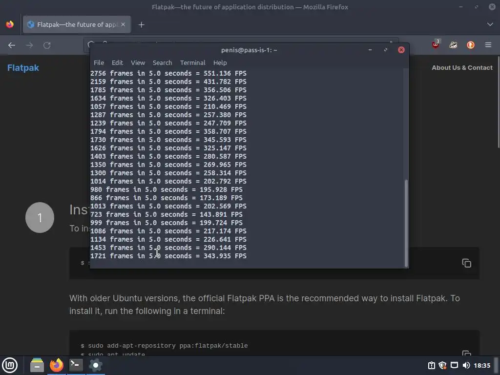This screenshot has height=375, width=500.
Task: Minimize the terminal window
Action: pos(370,50)
